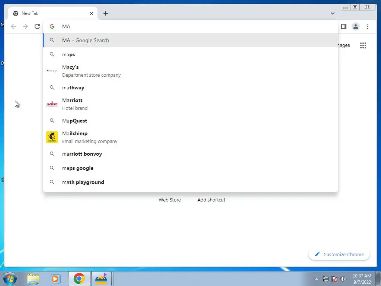The width and height of the screenshot is (381, 286).
Task: Restore down the Chrome window
Action: coord(355,7)
